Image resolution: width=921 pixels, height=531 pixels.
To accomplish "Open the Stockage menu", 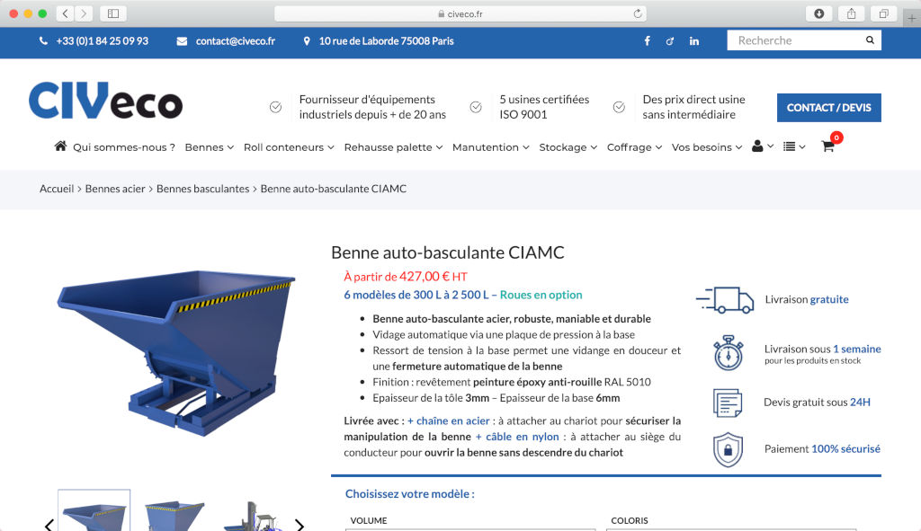I will coord(568,147).
